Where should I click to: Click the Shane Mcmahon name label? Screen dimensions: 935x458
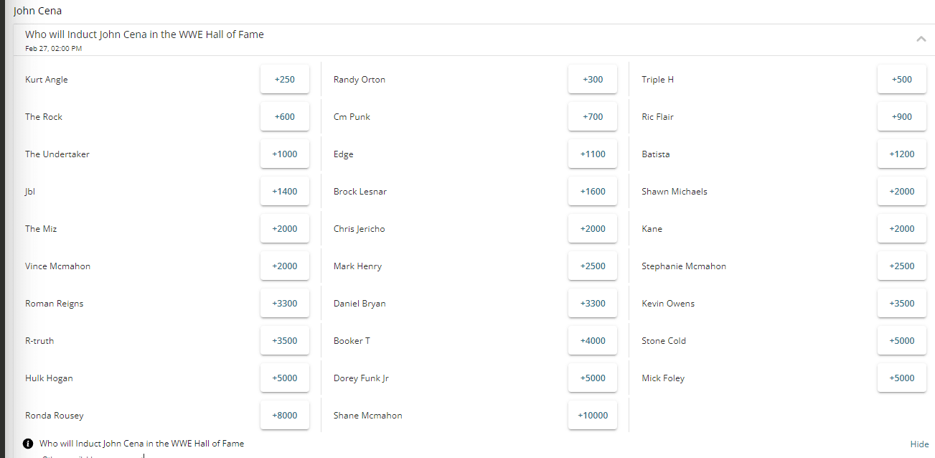point(368,416)
